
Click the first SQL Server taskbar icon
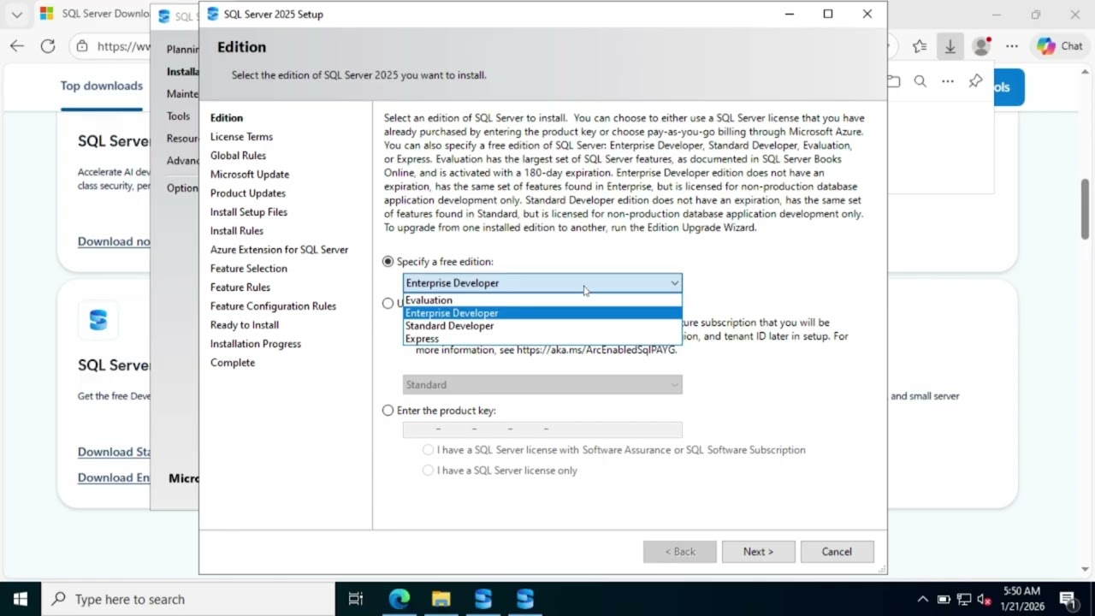(x=483, y=599)
